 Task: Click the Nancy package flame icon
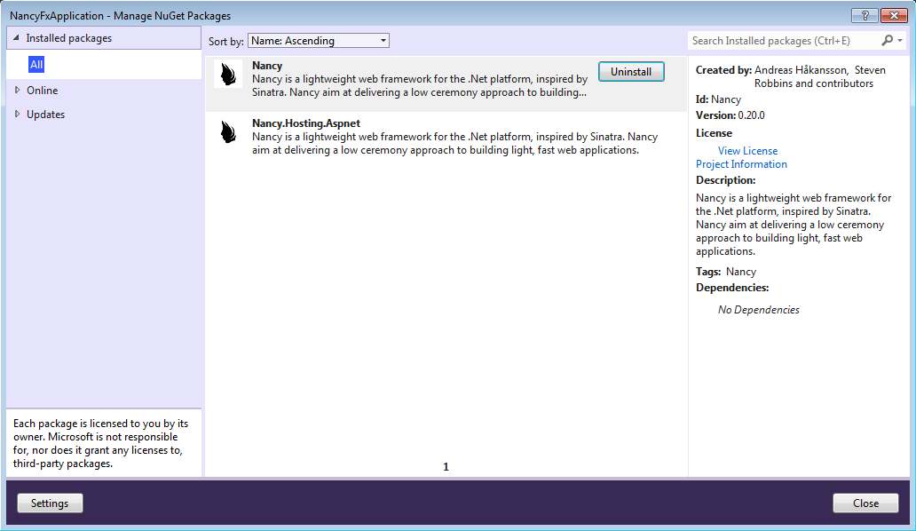point(228,75)
